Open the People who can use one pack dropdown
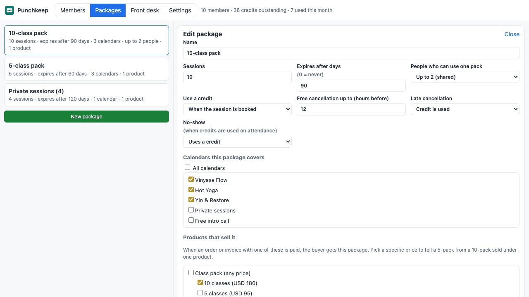This screenshot has width=529, height=297. (x=465, y=77)
